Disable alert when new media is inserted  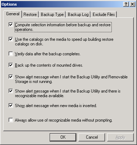click(11, 105)
